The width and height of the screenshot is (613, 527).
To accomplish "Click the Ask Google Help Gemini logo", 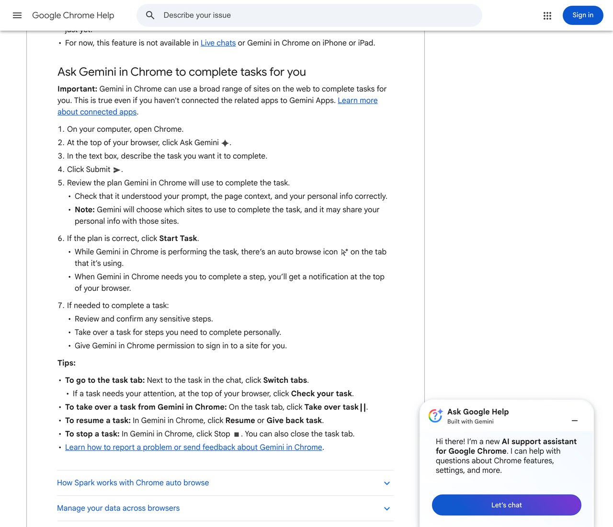I will (x=435, y=415).
